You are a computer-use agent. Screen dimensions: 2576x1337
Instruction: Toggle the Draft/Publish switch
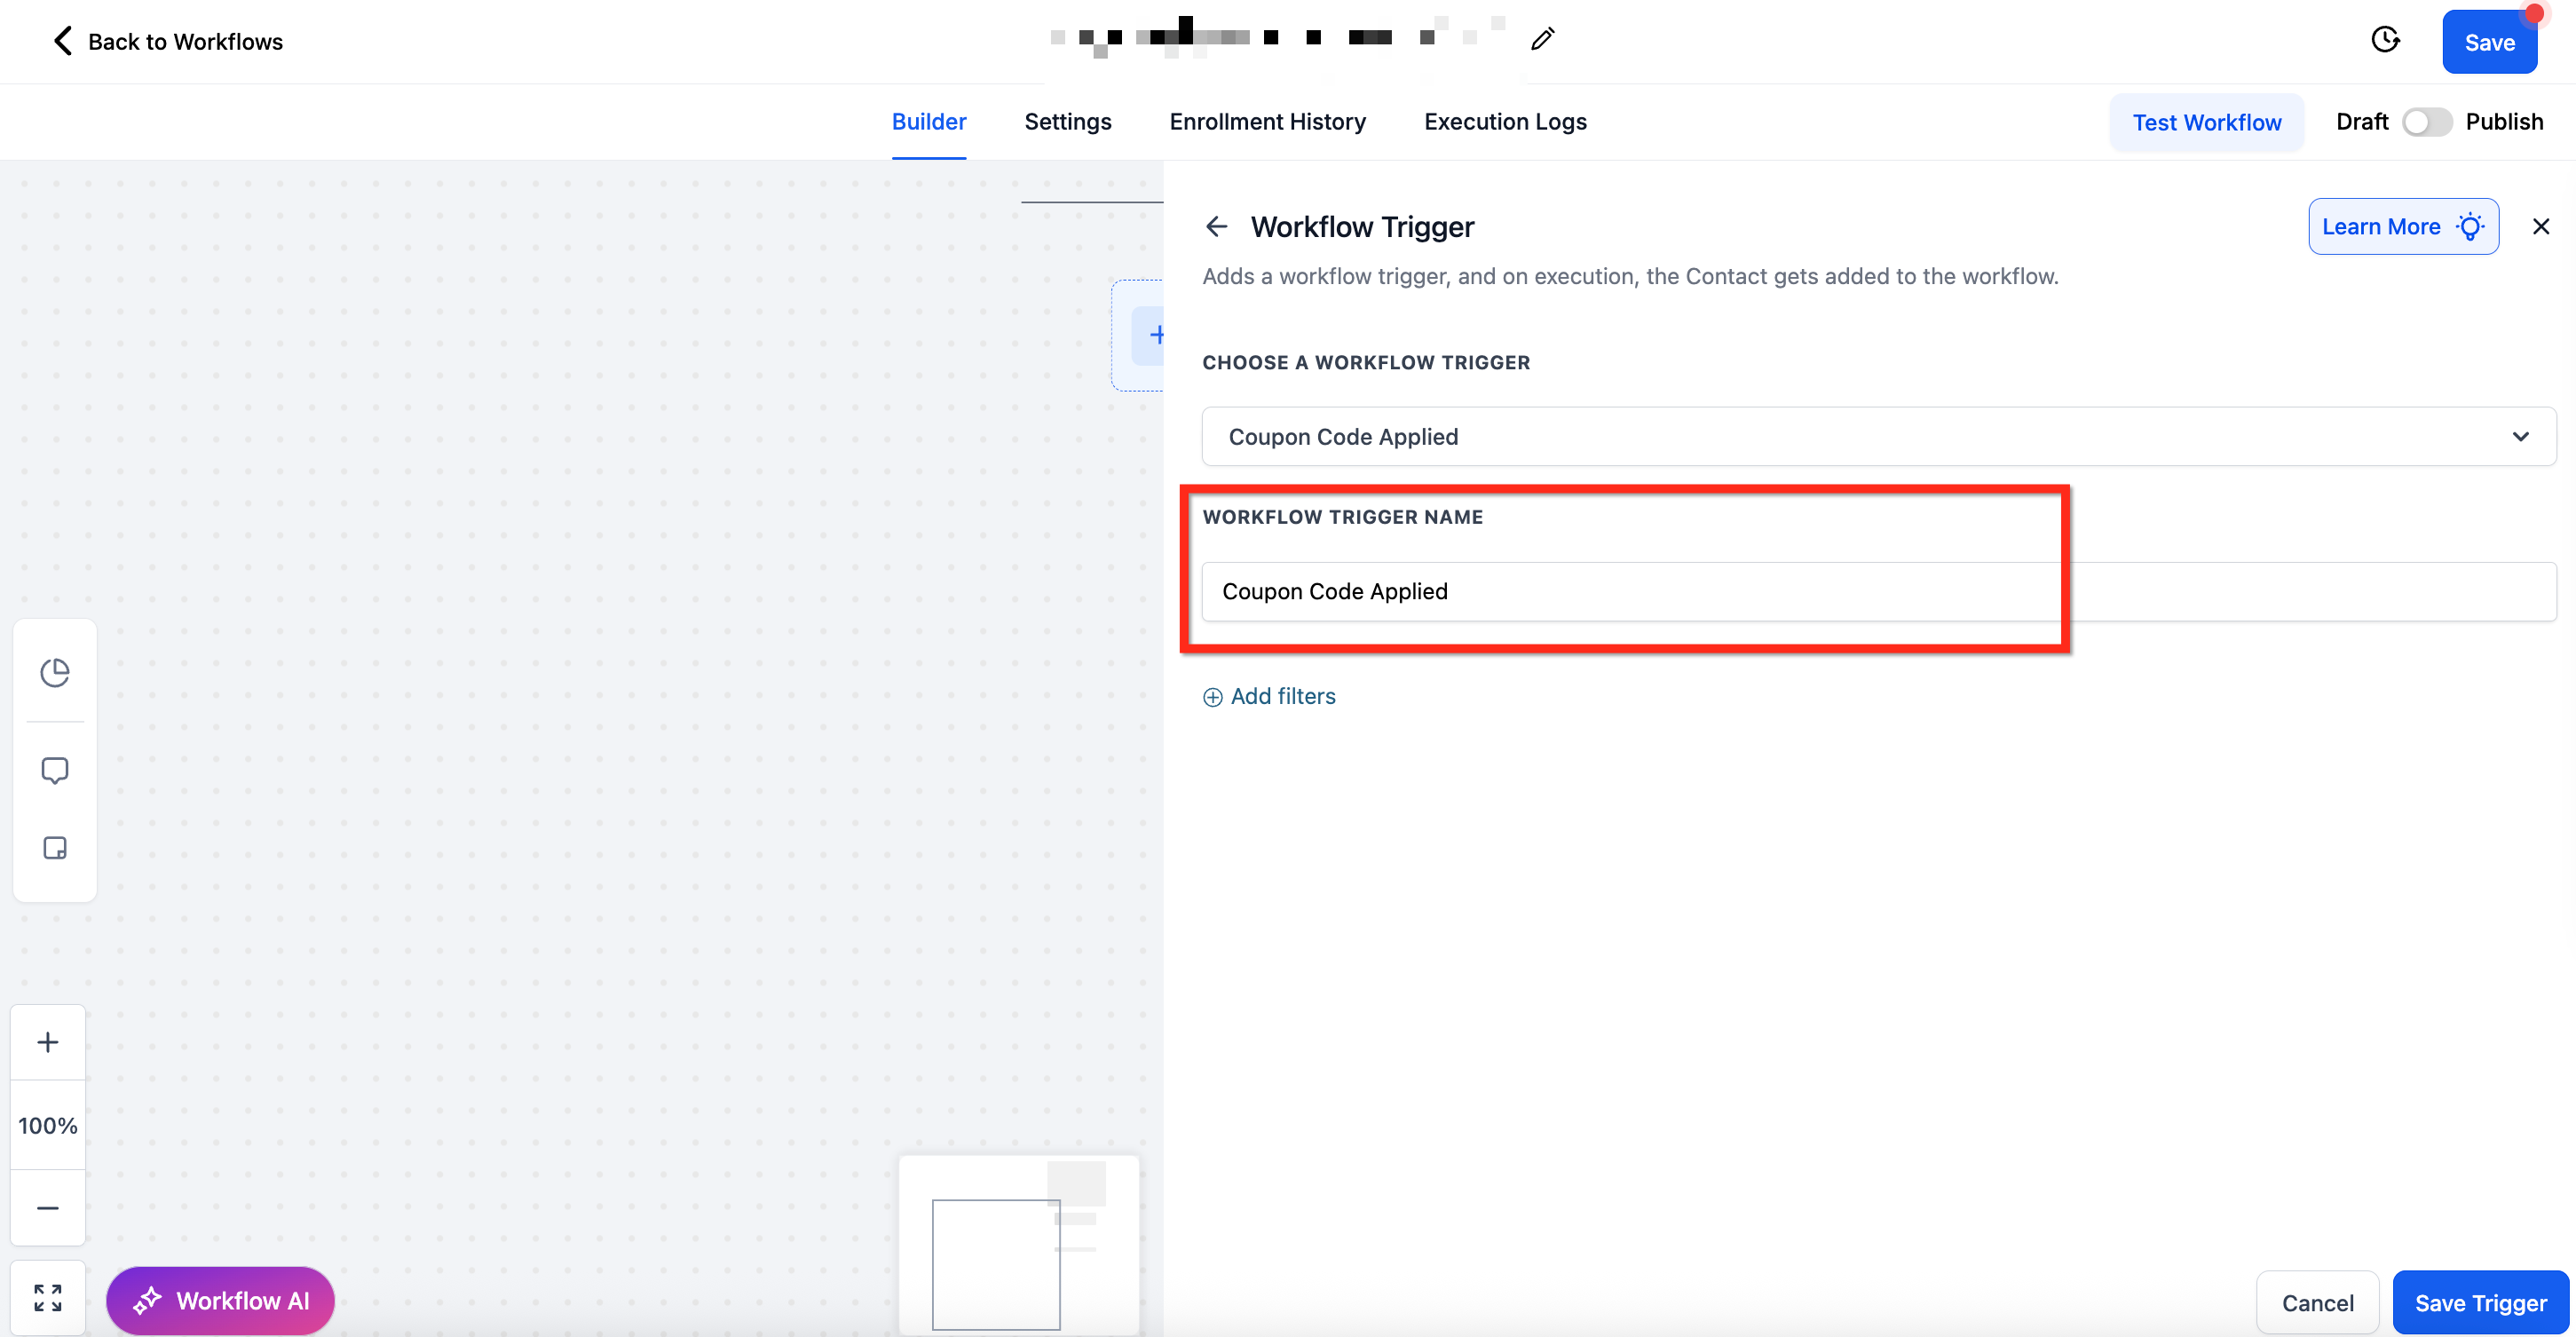coord(2426,122)
